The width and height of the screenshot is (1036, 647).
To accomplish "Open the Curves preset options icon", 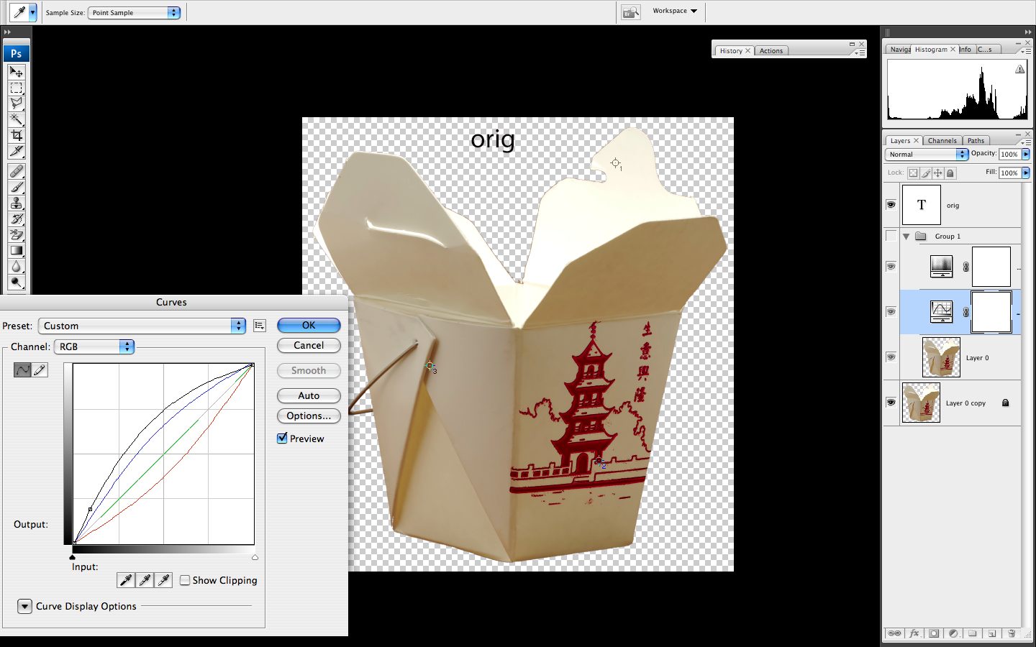I will [260, 326].
